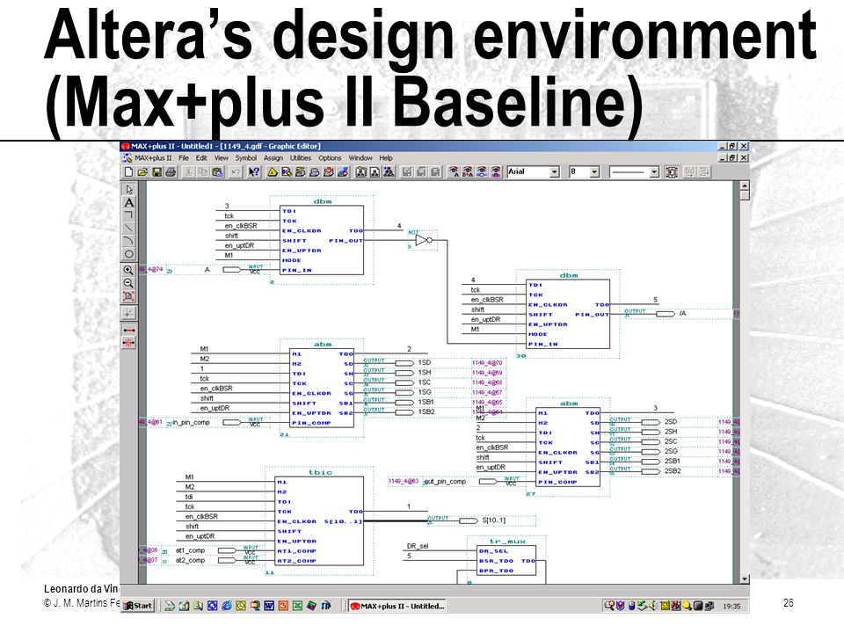The height and width of the screenshot is (633, 844).
Task: Open the Floorplan Editor toolbar icon
Action: tap(287, 172)
